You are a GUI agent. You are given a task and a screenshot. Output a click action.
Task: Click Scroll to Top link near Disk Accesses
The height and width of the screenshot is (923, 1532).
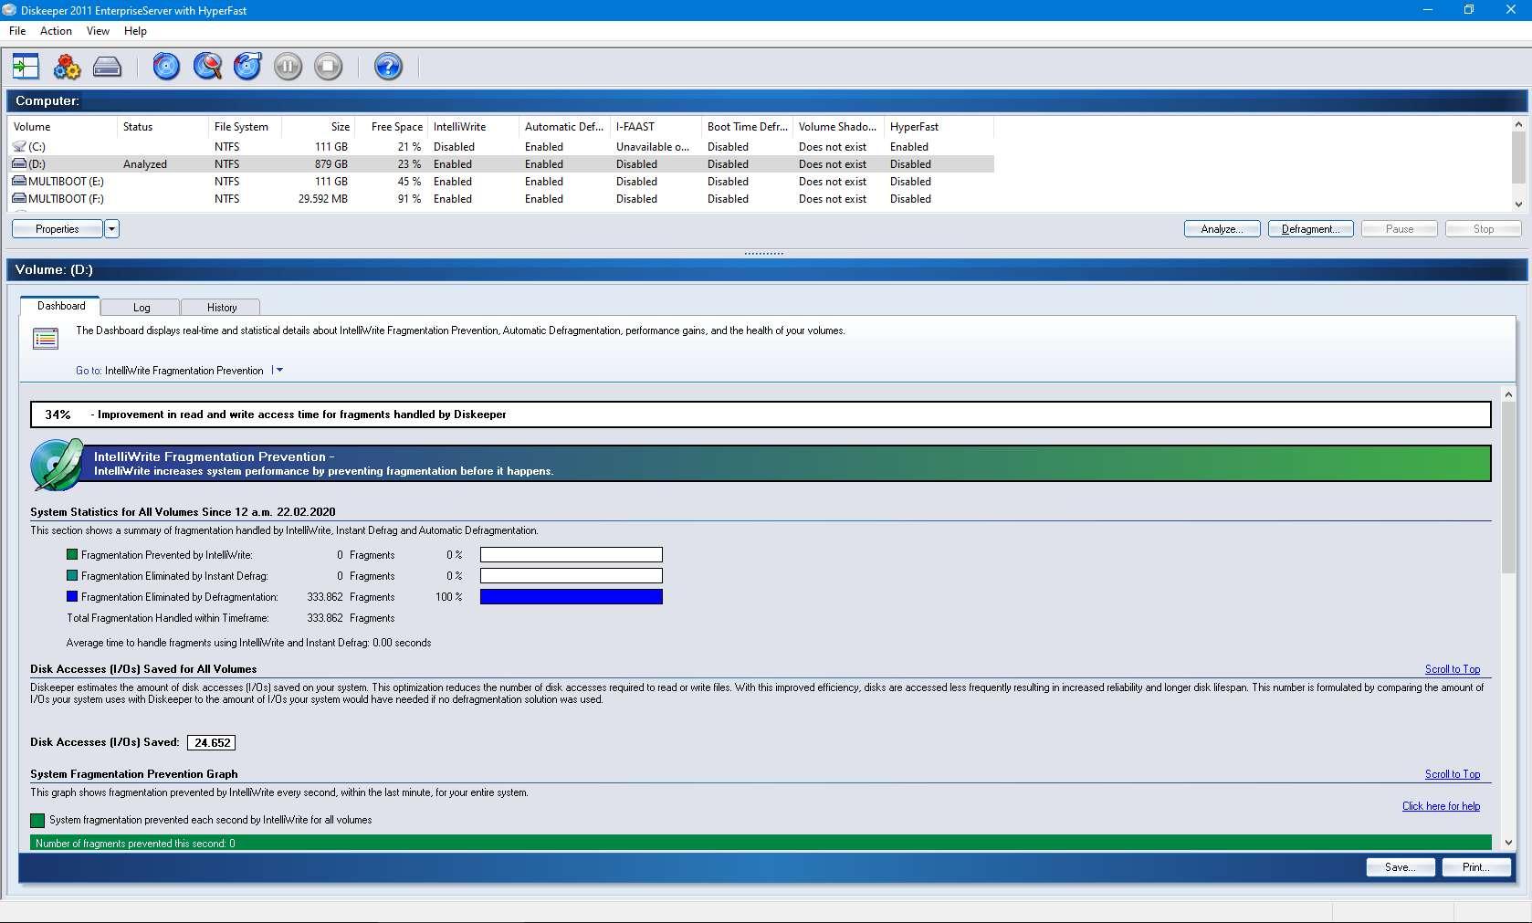pyautogui.click(x=1452, y=669)
